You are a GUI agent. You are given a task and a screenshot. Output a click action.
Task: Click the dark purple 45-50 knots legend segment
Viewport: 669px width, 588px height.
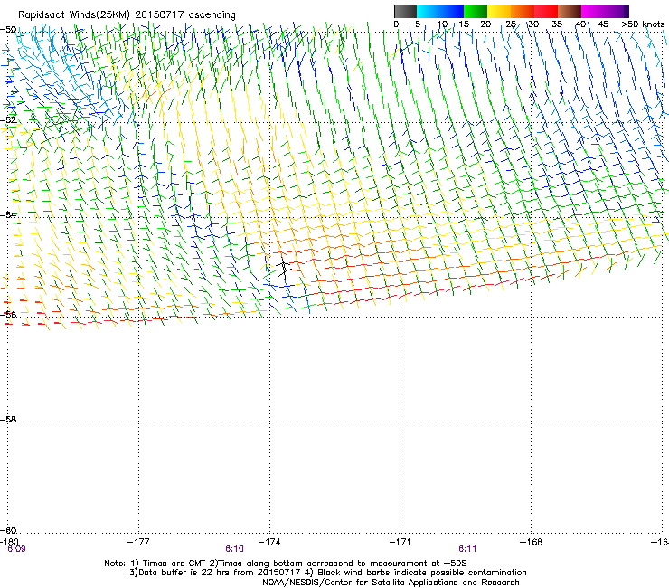pyautogui.click(x=617, y=11)
